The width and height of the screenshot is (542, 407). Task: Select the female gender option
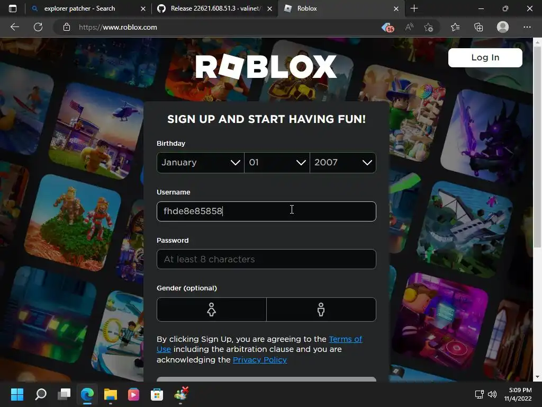[212, 309]
